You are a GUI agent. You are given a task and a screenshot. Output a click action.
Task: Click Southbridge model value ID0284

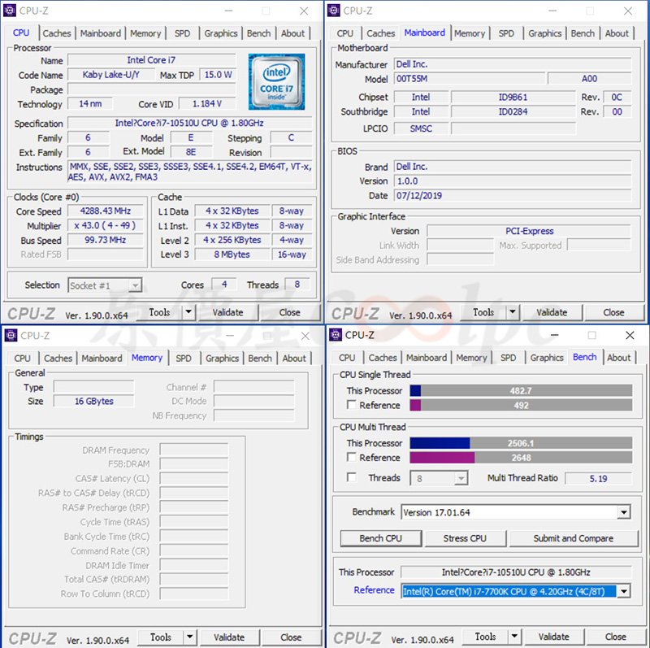[513, 111]
